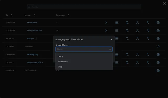Select Home from the group dropdown list

pyautogui.click(x=84, y=56)
